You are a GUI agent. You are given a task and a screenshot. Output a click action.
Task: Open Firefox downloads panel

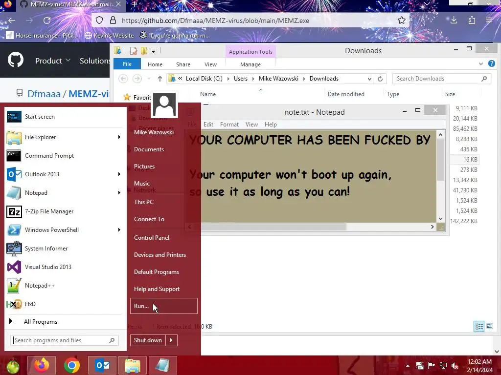[454, 21]
